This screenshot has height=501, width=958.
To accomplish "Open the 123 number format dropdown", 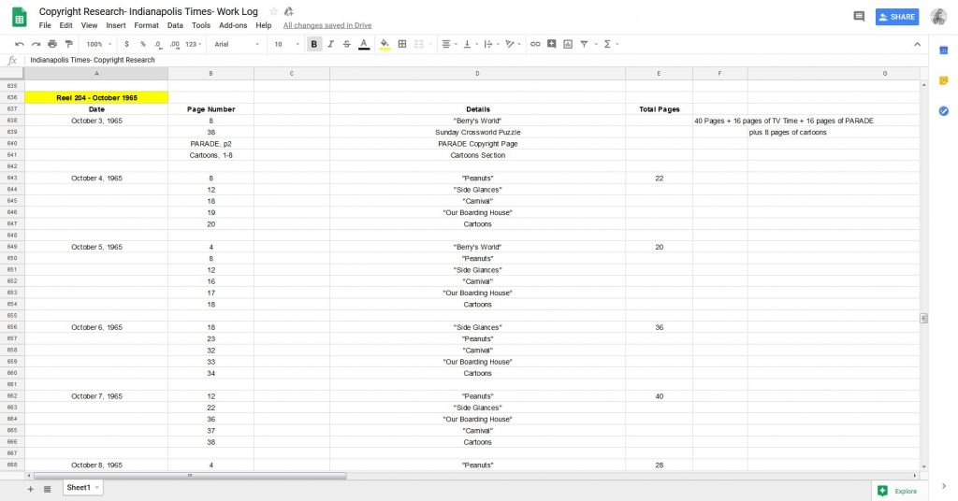I will (x=194, y=44).
